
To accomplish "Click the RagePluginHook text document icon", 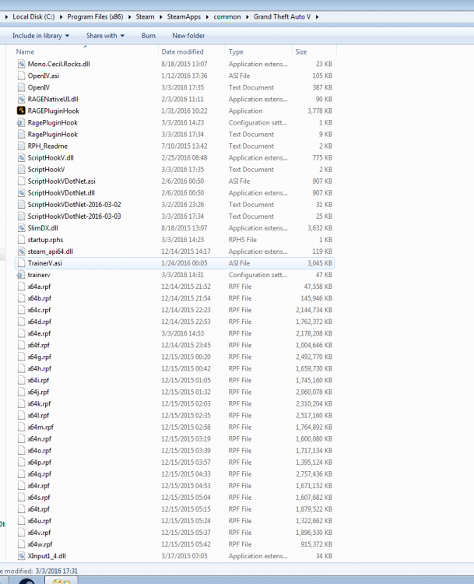I will pyautogui.click(x=21, y=135).
